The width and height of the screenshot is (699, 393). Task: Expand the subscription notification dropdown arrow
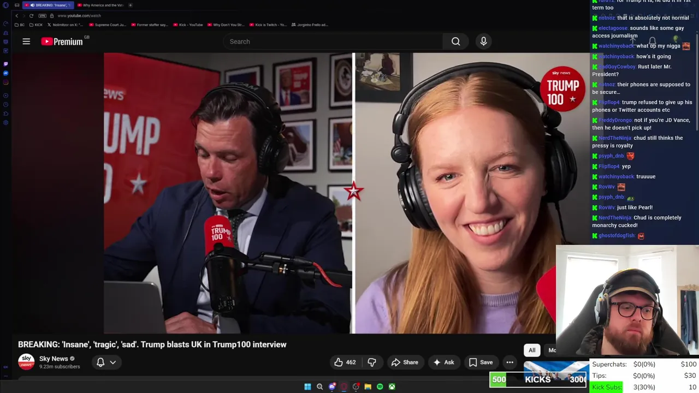tap(113, 362)
